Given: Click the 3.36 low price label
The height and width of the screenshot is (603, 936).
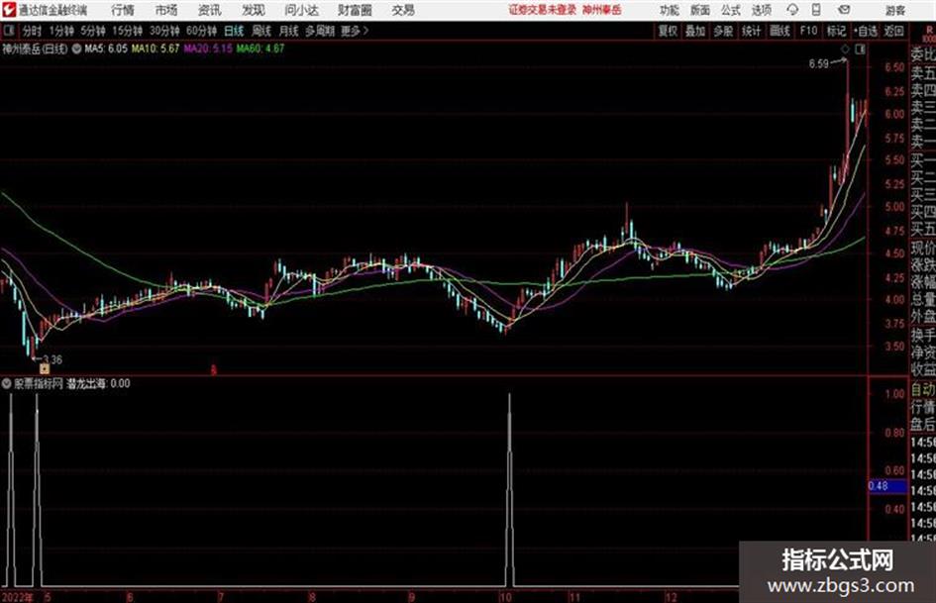Looking at the screenshot, I should [52, 359].
